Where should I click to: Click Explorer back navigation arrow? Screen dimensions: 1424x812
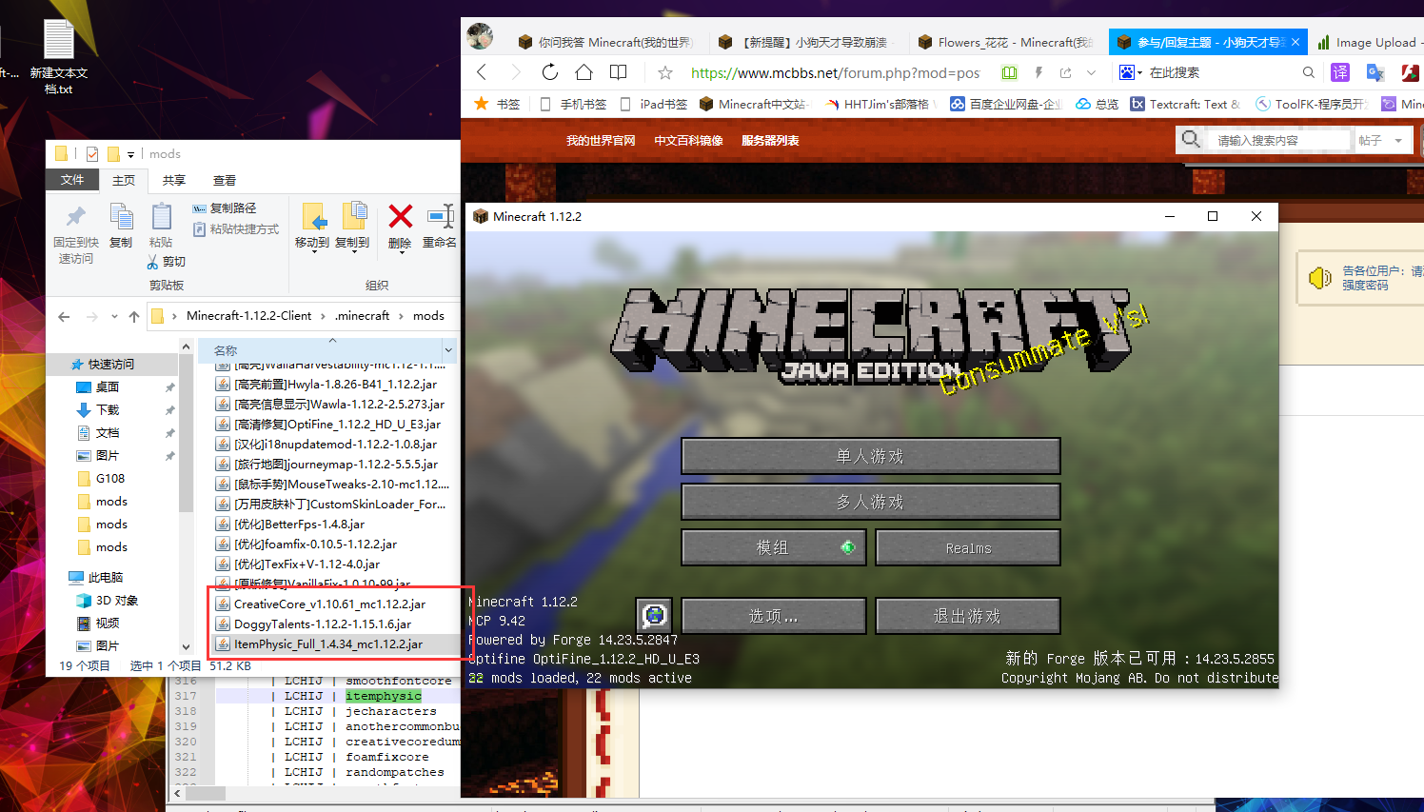[x=64, y=316]
